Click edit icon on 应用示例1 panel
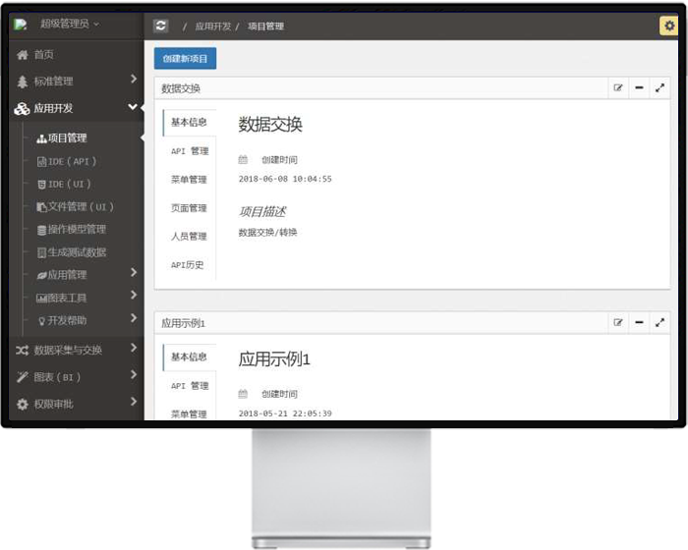The width and height of the screenshot is (688, 550). click(618, 322)
